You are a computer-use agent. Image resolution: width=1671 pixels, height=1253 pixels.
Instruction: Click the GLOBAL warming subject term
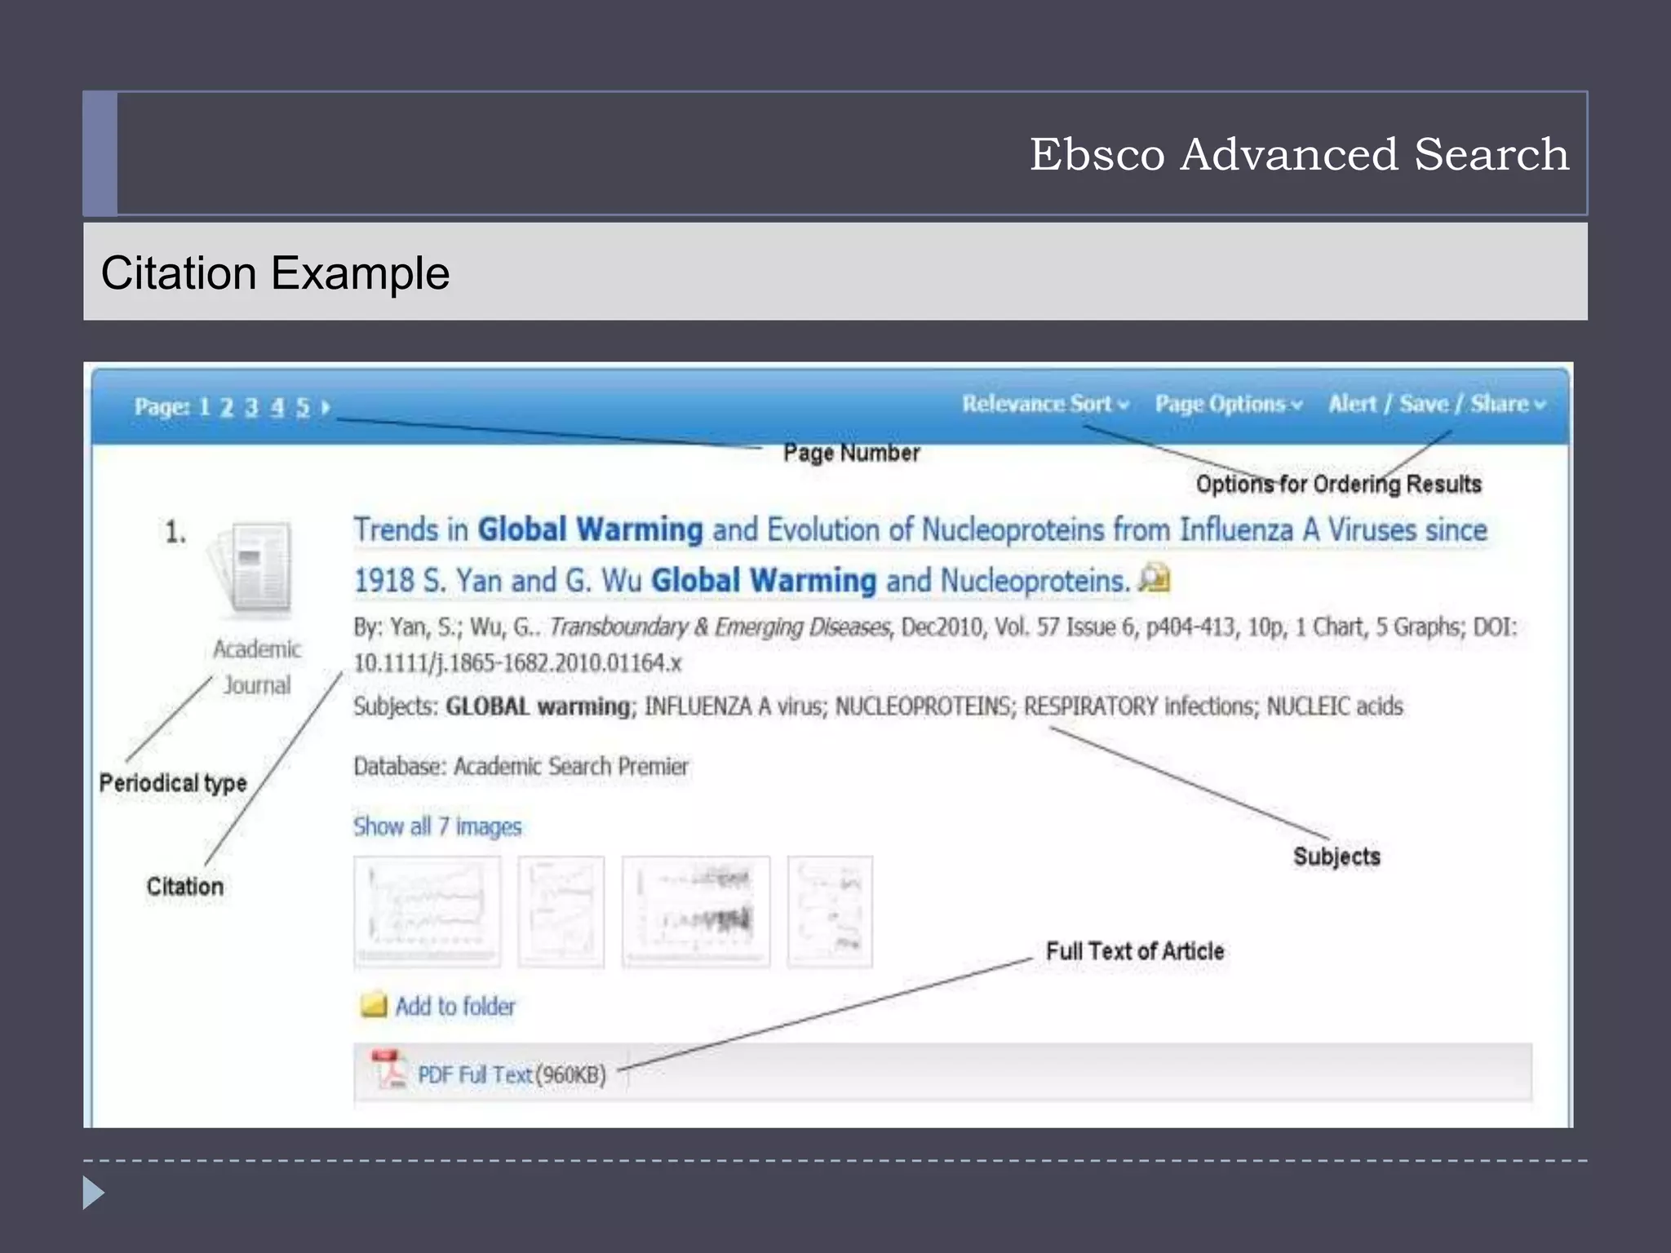tap(539, 706)
